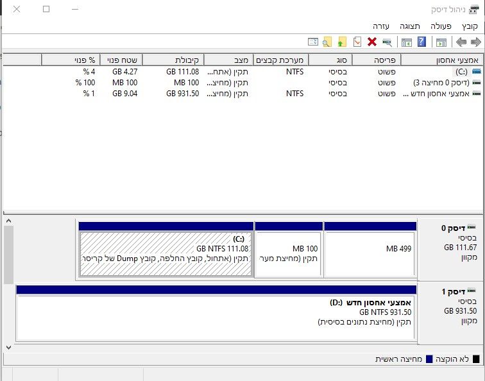The image size is (485, 381).
Task: Open the קובץ menu
Action: pos(470,26)
